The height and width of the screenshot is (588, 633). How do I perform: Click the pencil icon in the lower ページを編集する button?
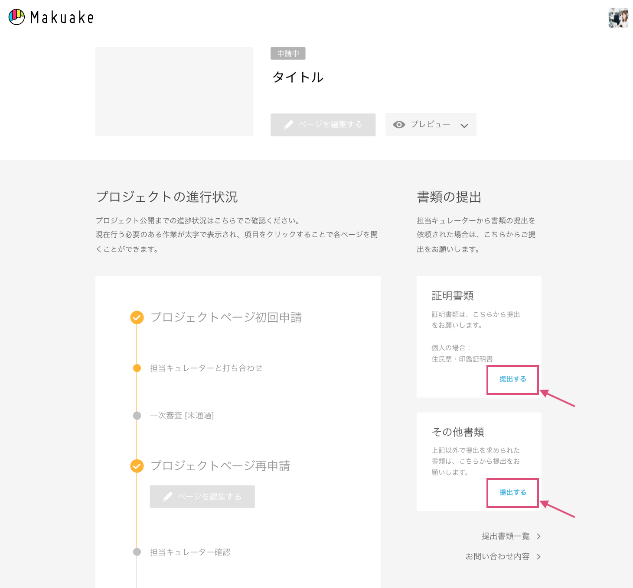pos(168,497)
